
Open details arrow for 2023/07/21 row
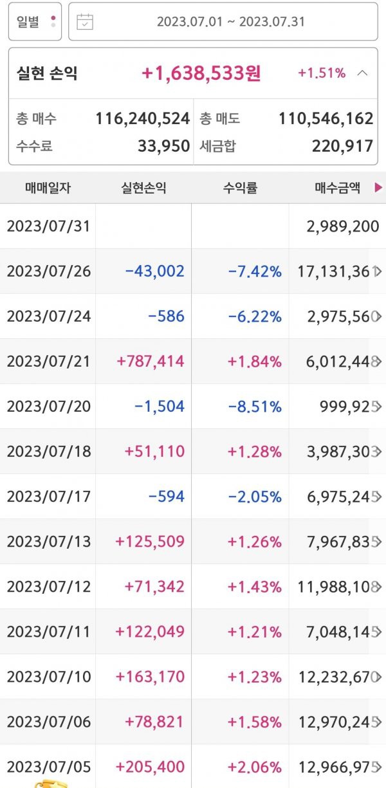[378, 362]
